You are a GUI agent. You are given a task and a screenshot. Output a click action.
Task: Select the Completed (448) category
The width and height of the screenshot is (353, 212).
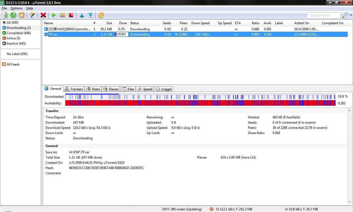(x=18, y=33)
